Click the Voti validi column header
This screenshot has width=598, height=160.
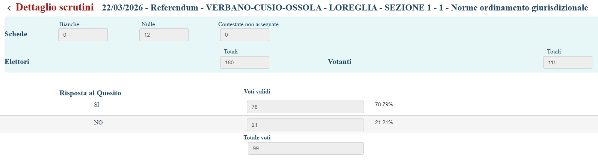pyautogui.click(x=257, y=92)
